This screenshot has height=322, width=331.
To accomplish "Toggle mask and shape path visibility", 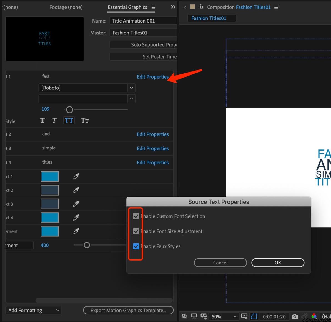I will 254,316.
